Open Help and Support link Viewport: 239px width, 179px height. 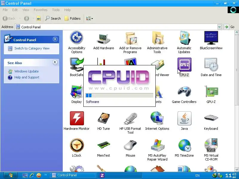27,77
